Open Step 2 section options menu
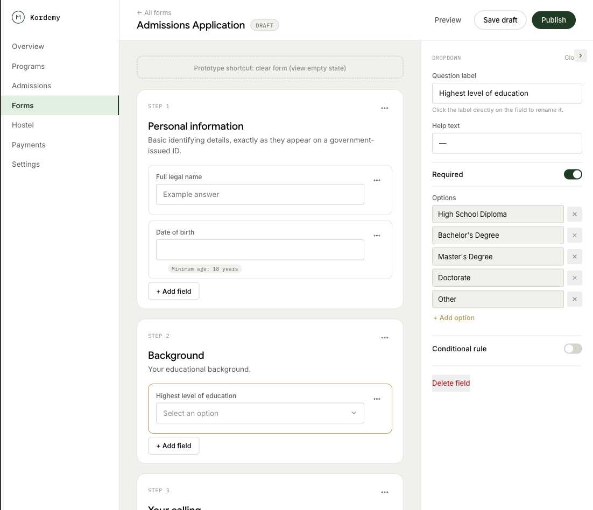This screenshot has height=510, width=593. click(x=385, y=338)
